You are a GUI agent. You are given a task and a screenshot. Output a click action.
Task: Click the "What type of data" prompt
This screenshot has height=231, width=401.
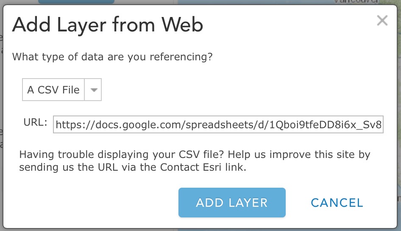(x=112, y=56)
